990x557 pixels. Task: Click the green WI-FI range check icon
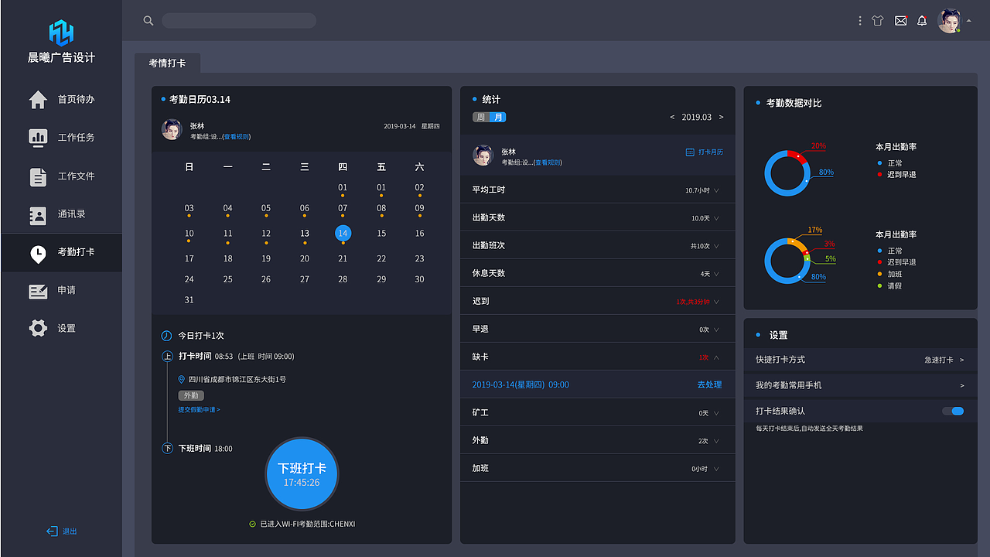coord(252,524)
